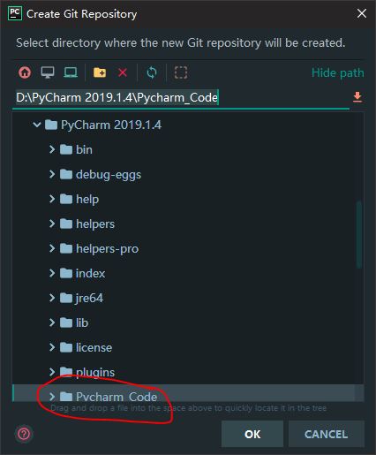Expand the license folder
376x455 pixels.
(52, 347)
